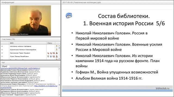Click chat message from Воронина Анна Николаевна
The width and height of the screenshot is (174, 97).
[19, 75]
